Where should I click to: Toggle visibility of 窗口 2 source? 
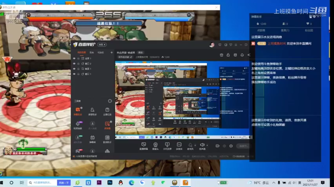point(74,64)
